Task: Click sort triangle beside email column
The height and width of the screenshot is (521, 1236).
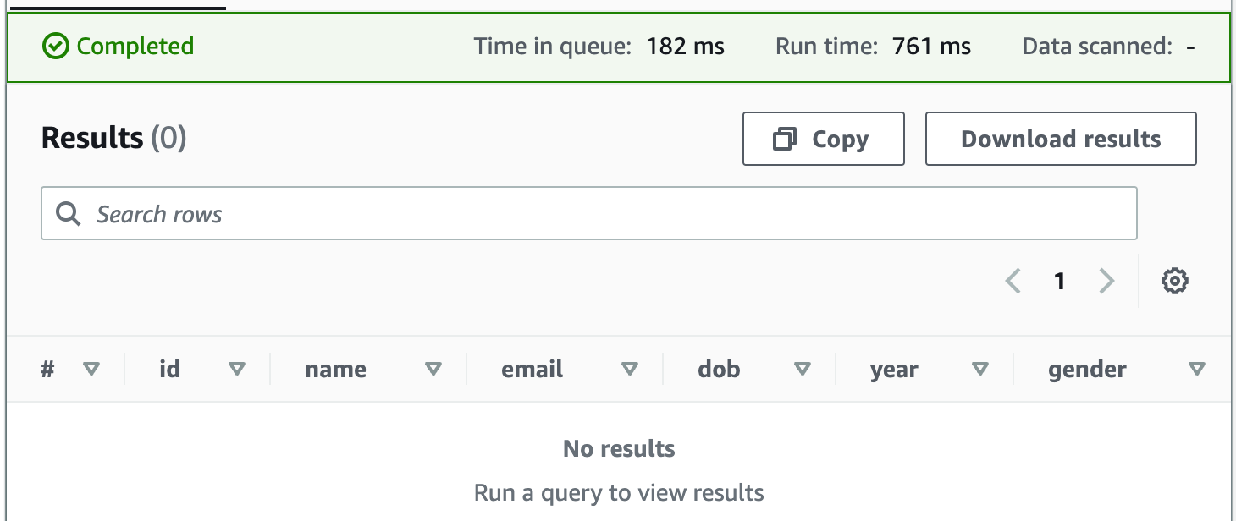Action: pos(629,369)
